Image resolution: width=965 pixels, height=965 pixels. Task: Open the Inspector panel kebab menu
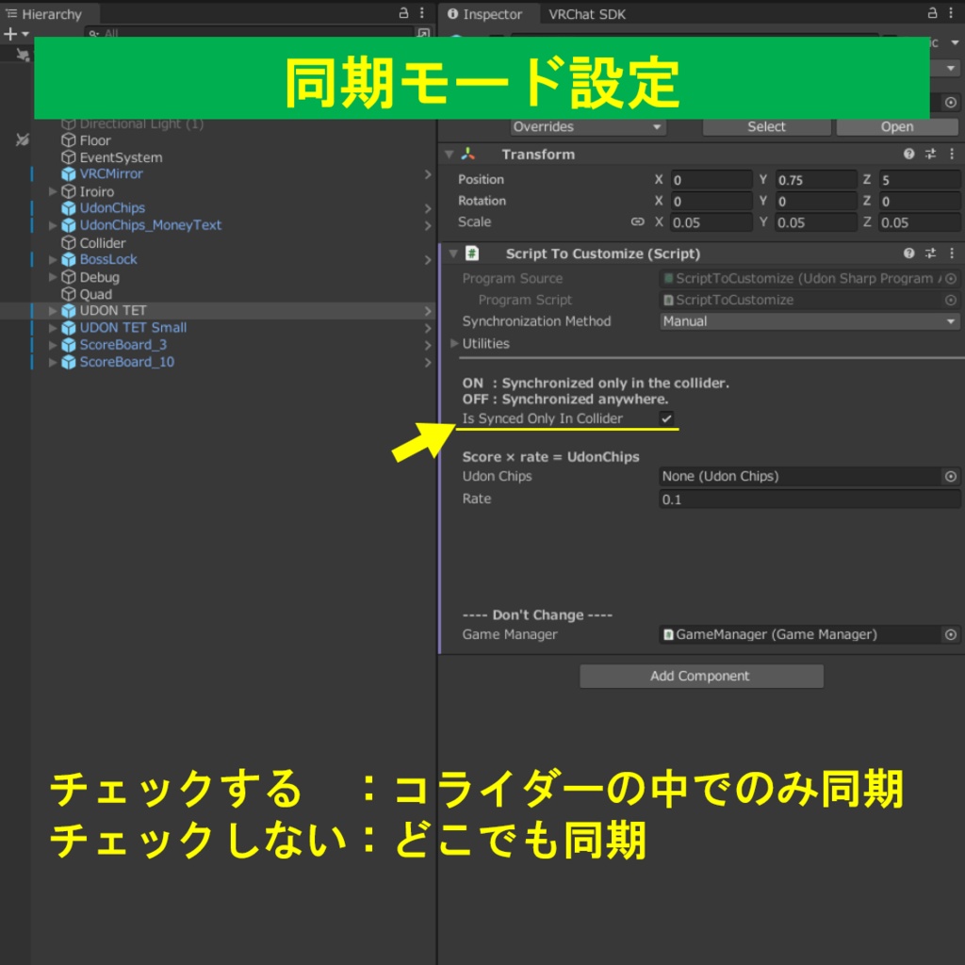950,13
